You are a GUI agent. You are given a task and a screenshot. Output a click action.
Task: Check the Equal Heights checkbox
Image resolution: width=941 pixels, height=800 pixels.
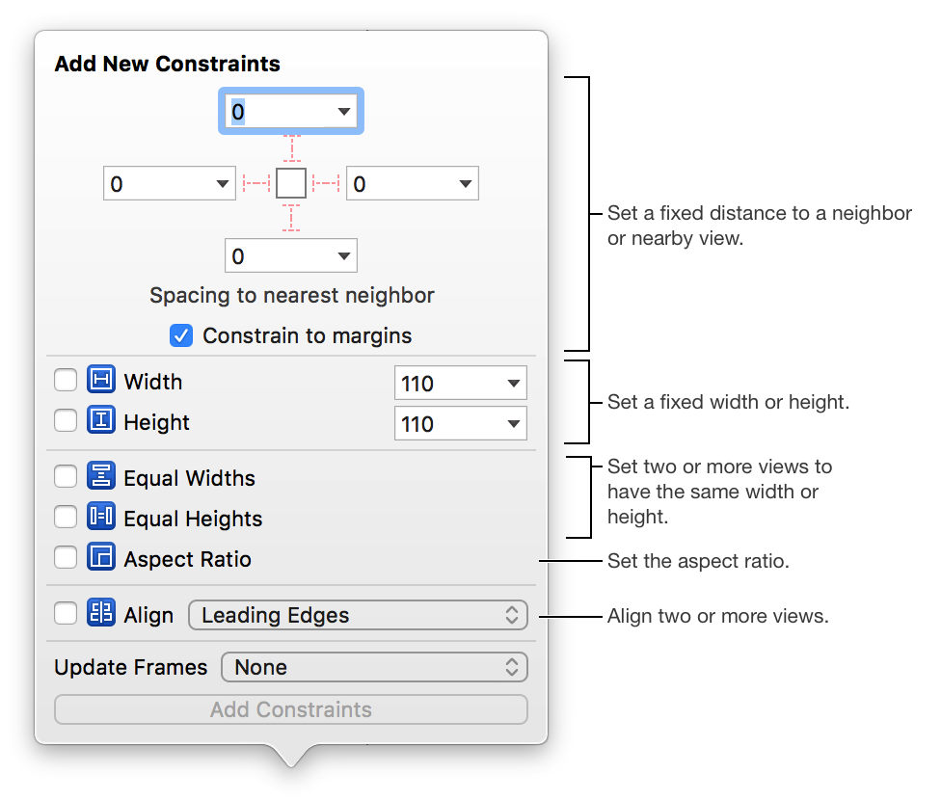click(x=66, y=518)
